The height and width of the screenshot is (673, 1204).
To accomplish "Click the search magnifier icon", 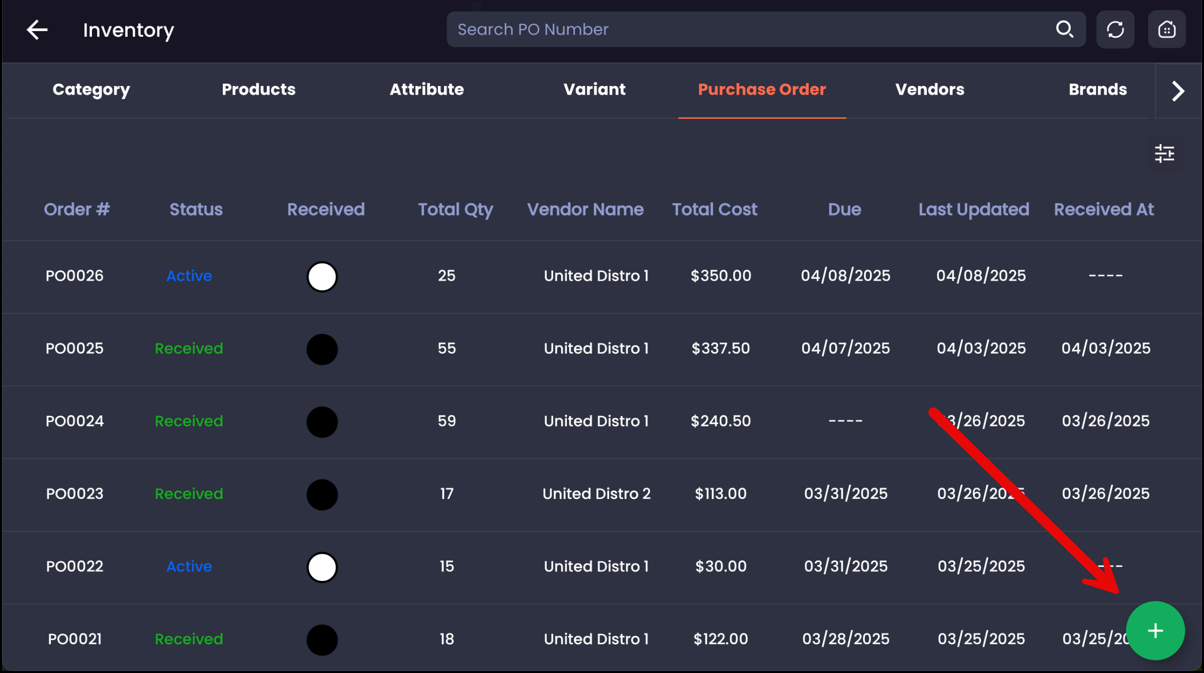I will (1064, 29).
